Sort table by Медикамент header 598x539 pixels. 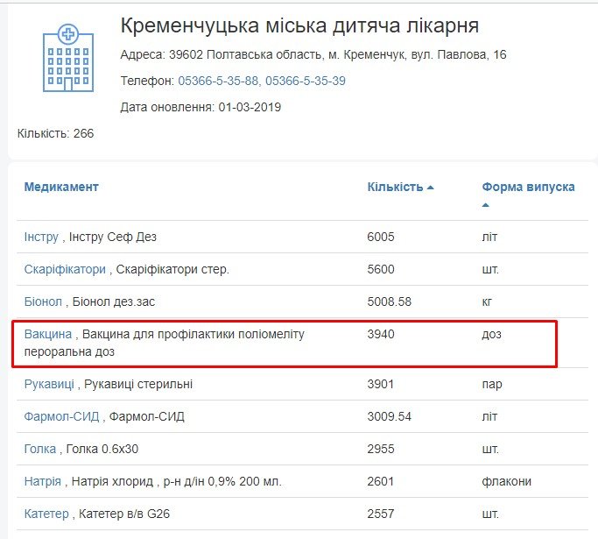[x=61, y=187]
